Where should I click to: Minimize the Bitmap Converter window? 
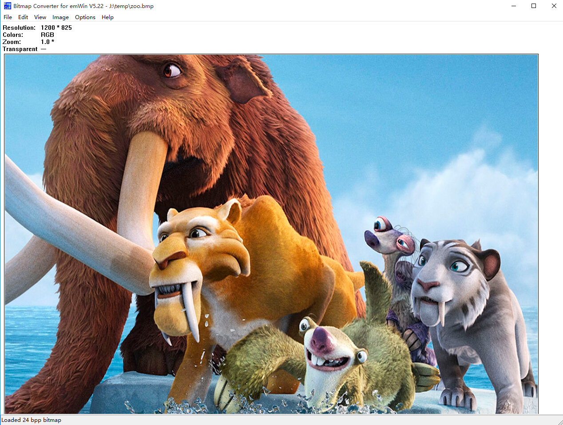tap(514, 6)
